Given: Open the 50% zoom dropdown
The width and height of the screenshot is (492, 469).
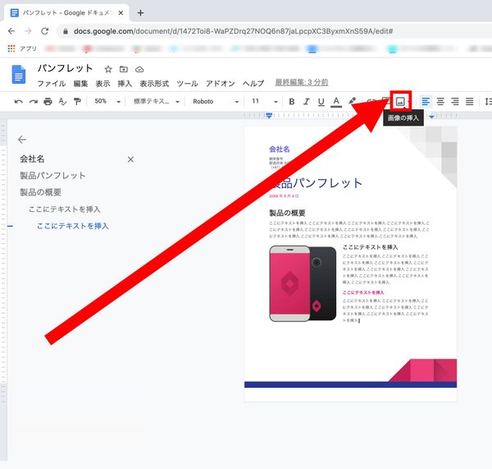Looking at the screenshot, I should [x=107, y=102].
